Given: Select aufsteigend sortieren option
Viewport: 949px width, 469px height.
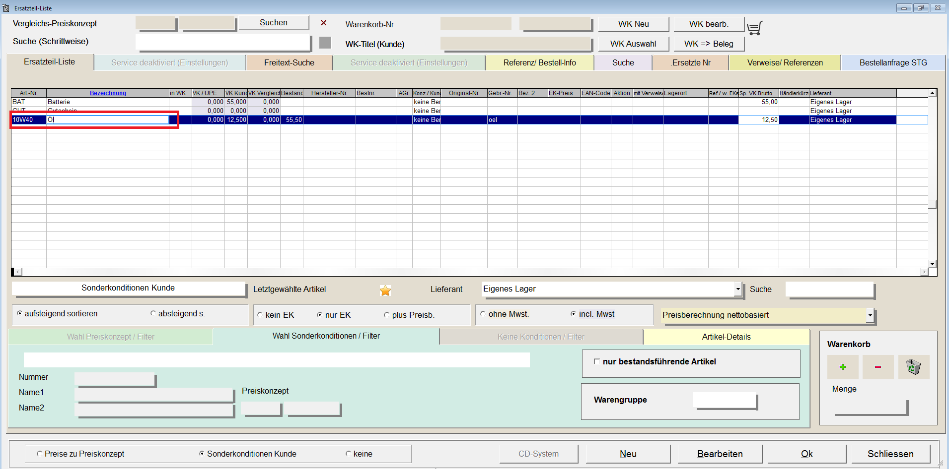Looking at the screenshot, I should [20, 313].
